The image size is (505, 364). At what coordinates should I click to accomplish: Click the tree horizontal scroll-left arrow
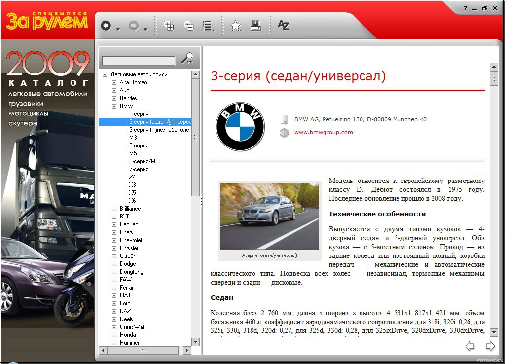point(103,350)
